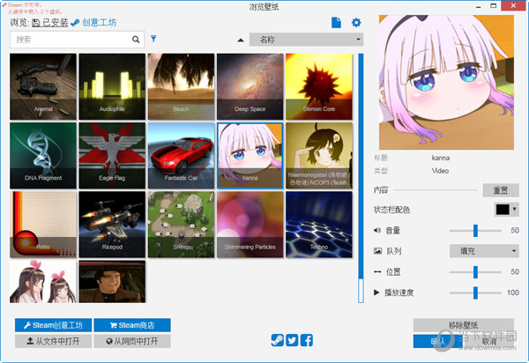The height and width of the screenshot is (363, 529).
Task: Click the 'Video' type value text
Action: coord(440,171)
